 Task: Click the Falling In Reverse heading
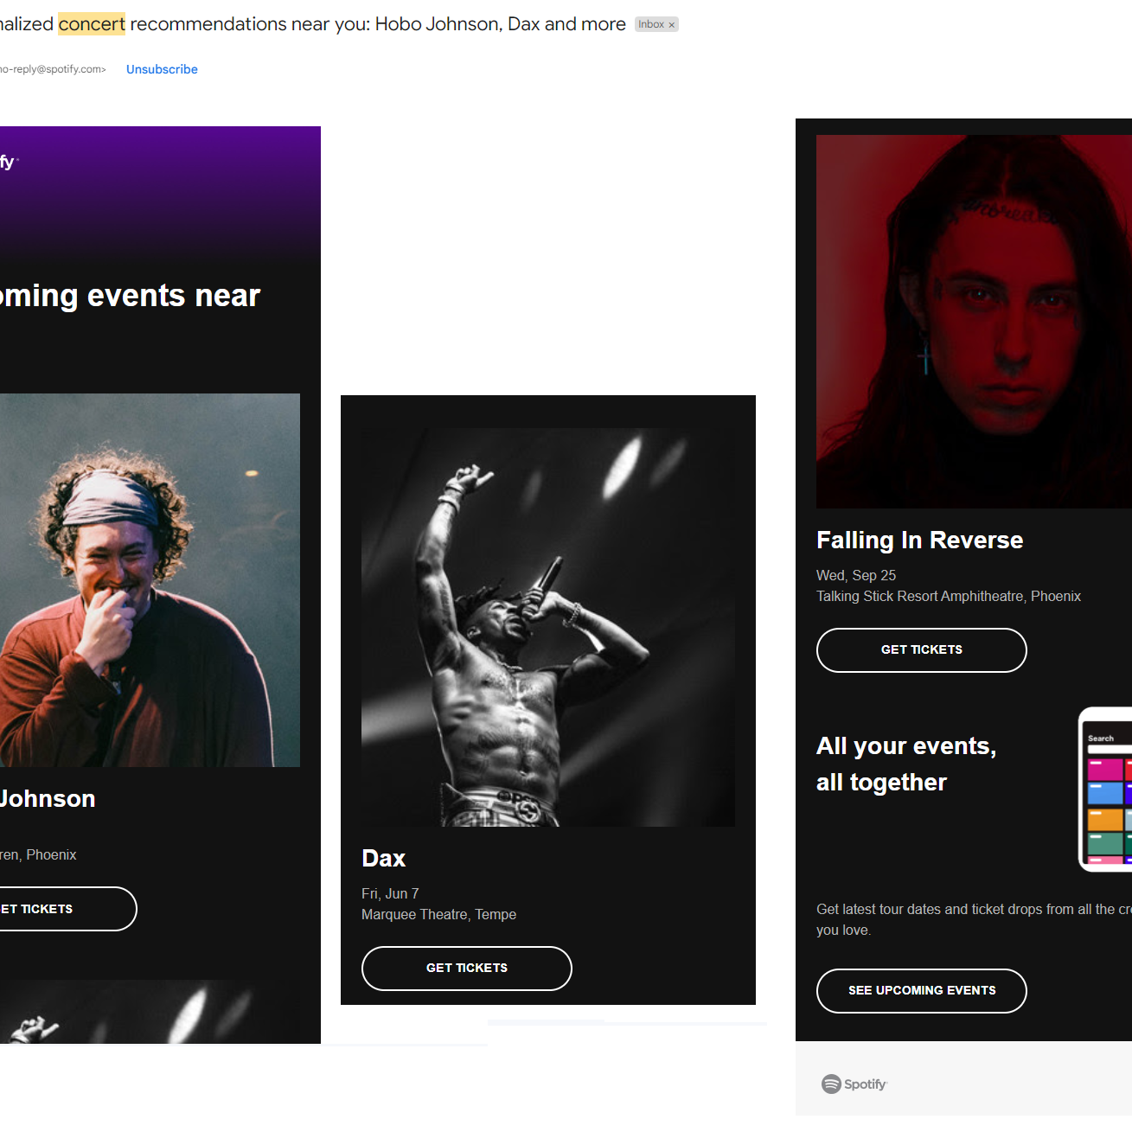click(919, 540)
